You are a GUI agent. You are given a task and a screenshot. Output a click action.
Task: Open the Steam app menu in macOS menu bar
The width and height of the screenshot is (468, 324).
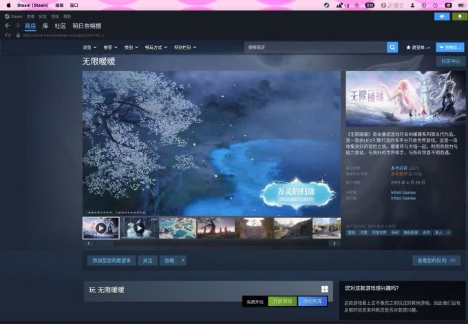click(x=32, y=5)
